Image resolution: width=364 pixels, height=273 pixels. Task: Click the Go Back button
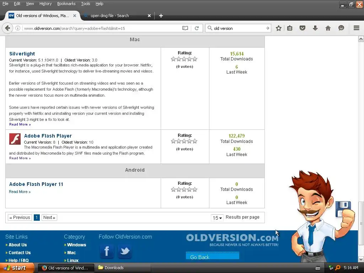tap(213, 256)
